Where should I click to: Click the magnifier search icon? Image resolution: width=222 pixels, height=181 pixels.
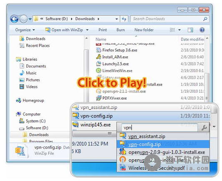(x=205, y=19)
